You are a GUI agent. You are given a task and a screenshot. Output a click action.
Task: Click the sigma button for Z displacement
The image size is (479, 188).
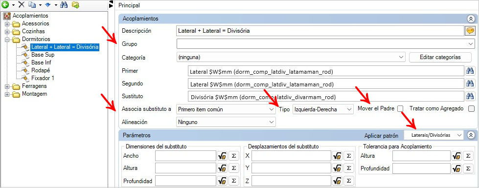348,180
